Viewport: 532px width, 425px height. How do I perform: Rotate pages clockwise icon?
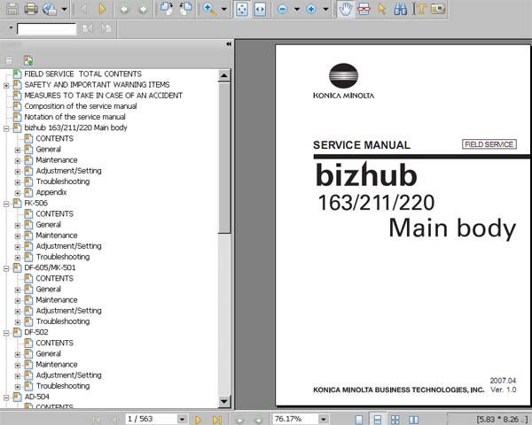[x=167, y=9]
